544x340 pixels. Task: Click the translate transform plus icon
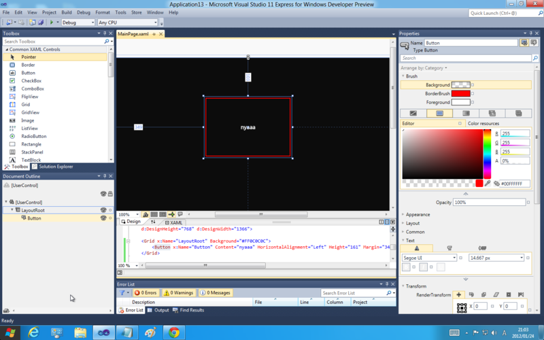point(458,294)
